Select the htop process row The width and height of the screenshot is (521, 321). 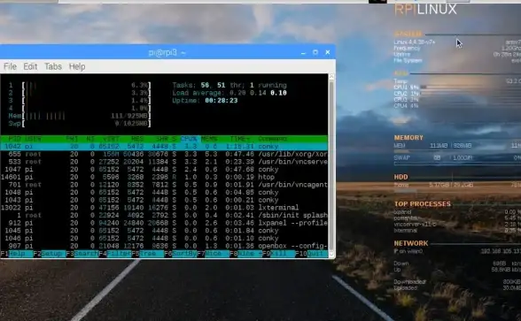click(x=164, y=177)
